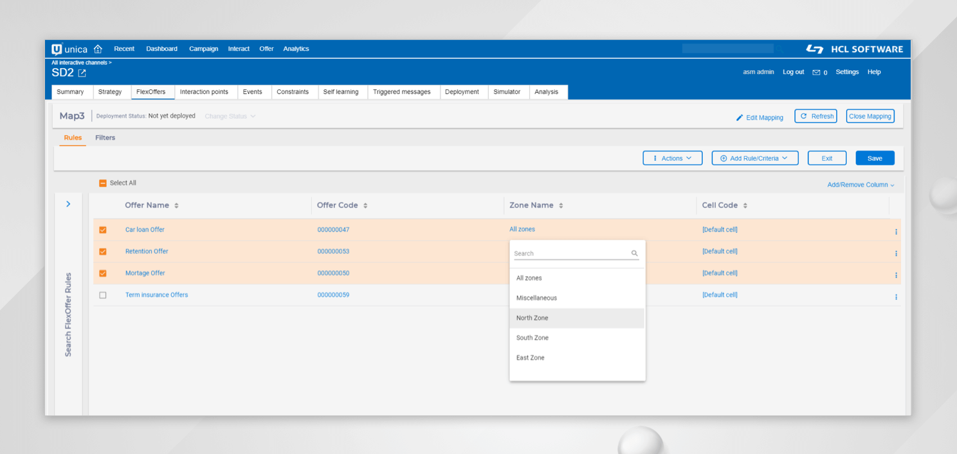Open kebab menu for Car loan Offer row
This screenshot has width=957, height=454.
click(896, 232)
